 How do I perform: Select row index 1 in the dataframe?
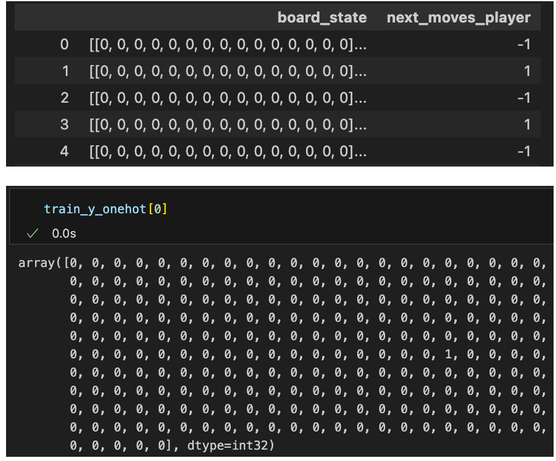[x=64, y=71]
